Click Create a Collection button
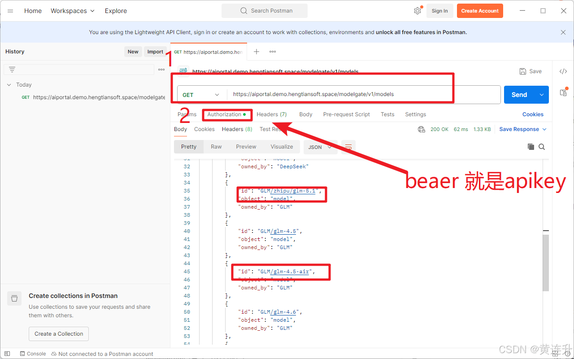574x359 pixels. click(59, 334)
